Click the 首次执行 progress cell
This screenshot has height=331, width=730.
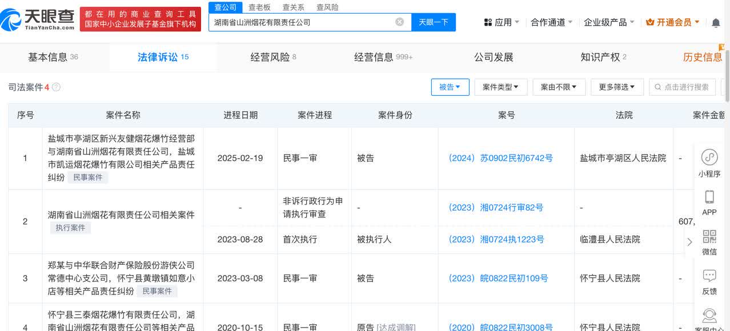pyautogui.click(x=300, y=239)
